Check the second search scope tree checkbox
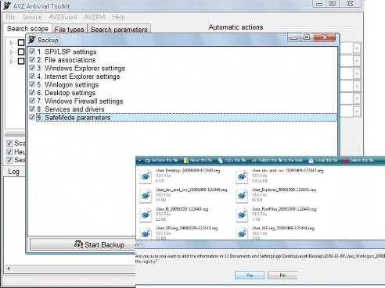Image resolution: width=385 pixels, height=288 pixels. click(21, 52)
